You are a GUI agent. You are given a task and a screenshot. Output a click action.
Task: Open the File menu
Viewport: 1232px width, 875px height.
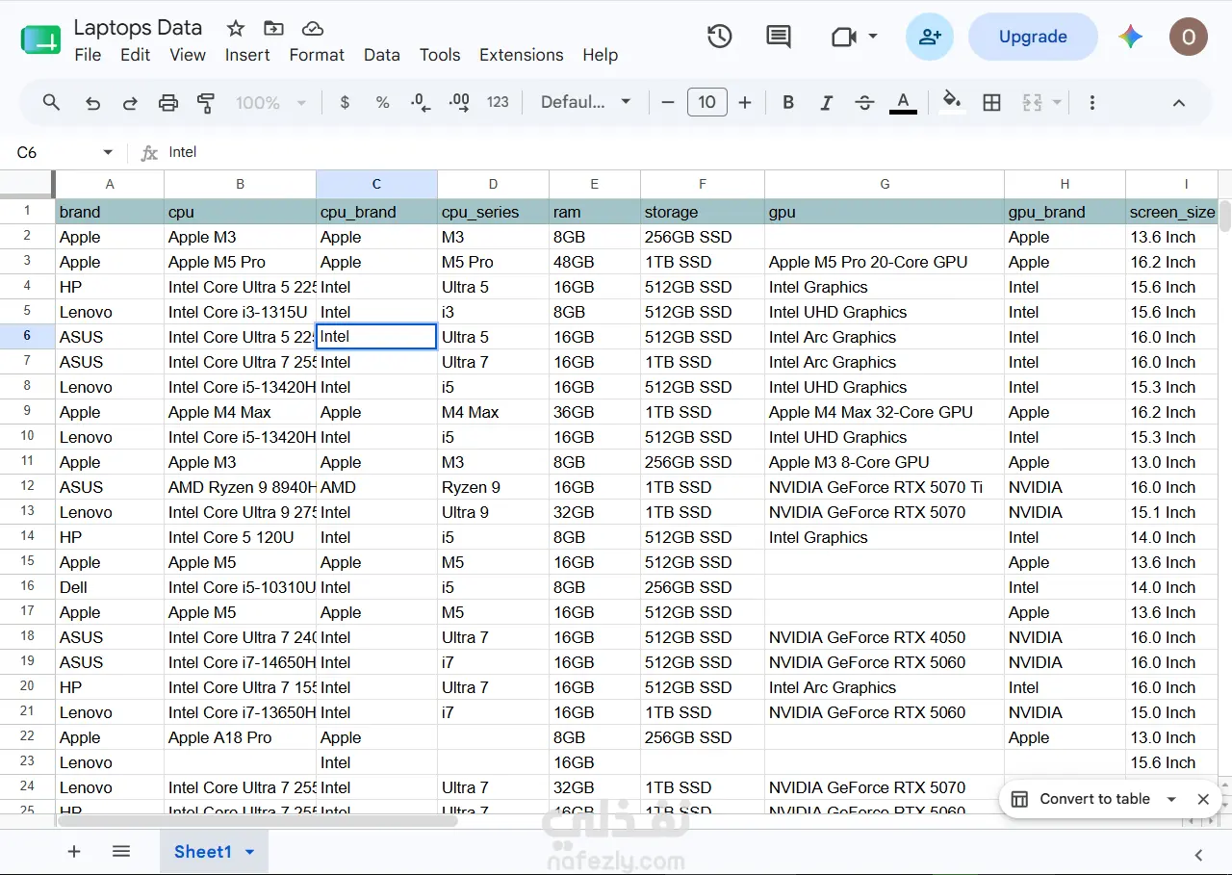(x=88, y=55)
